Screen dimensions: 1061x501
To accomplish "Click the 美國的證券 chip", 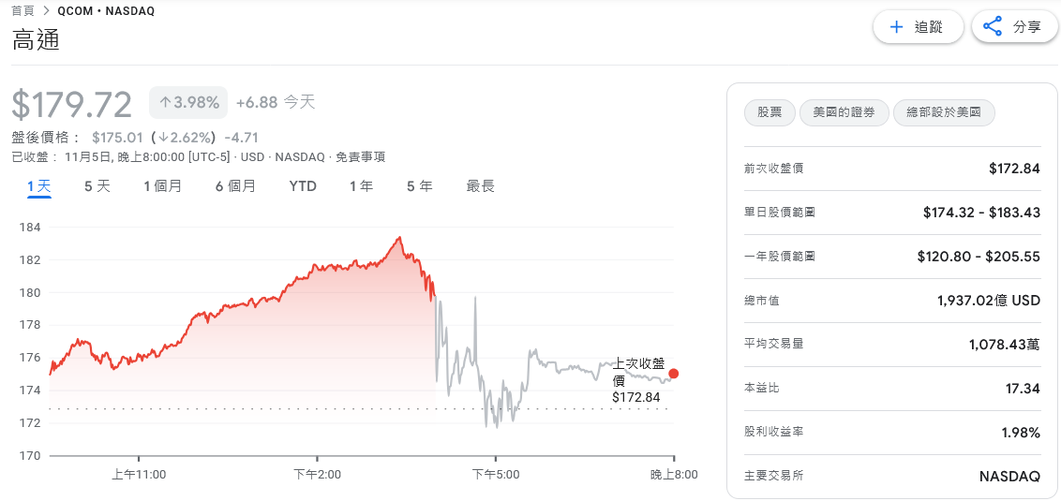I will click(844, 113).
